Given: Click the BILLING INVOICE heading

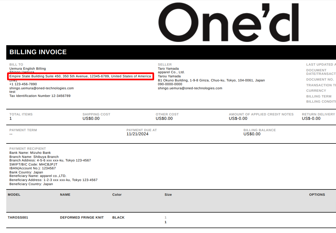Looking at the screenshot, I should coord(38,52).
